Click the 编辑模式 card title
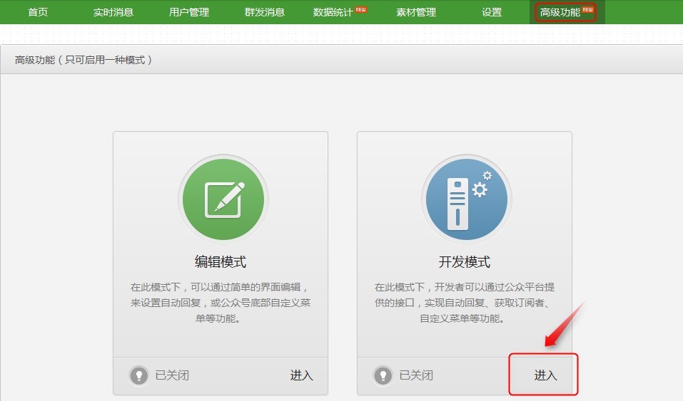This screenshot has height=401, width=683. (221, 261)
